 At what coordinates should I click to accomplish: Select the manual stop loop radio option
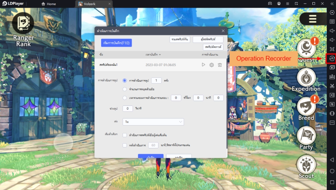[124, 89]
